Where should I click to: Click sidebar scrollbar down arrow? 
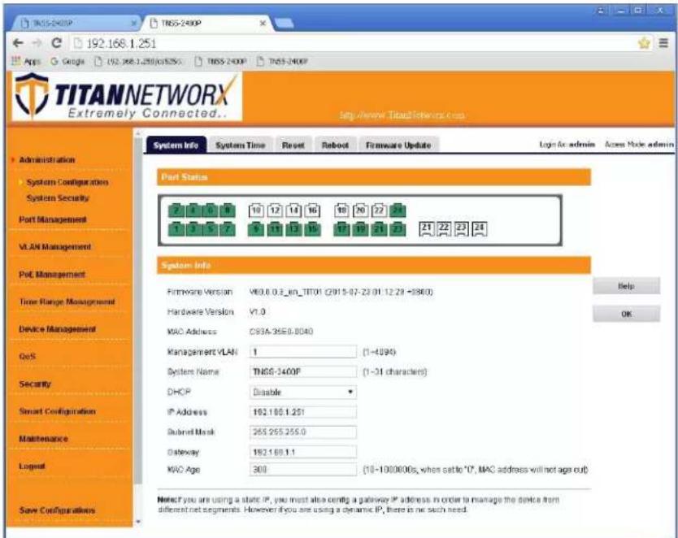tap(138, 522)
